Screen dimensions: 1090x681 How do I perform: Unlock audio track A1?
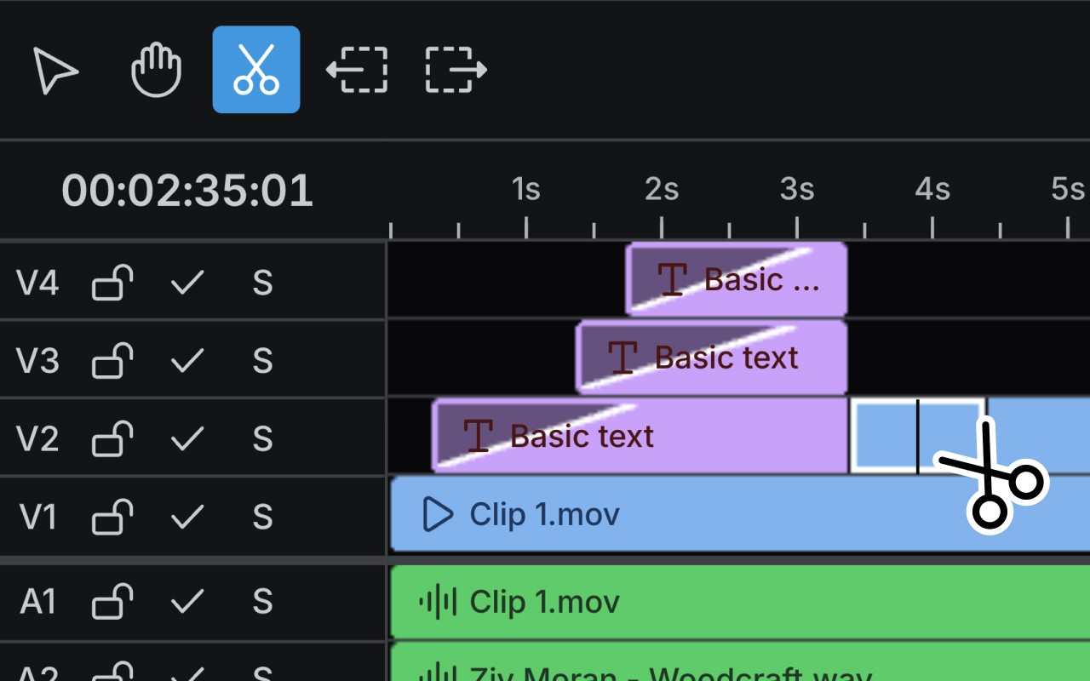(x=112, y=602)
